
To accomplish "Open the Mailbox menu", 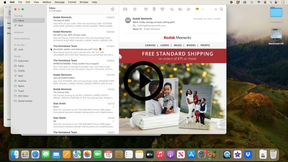I will tap(47, 2).
